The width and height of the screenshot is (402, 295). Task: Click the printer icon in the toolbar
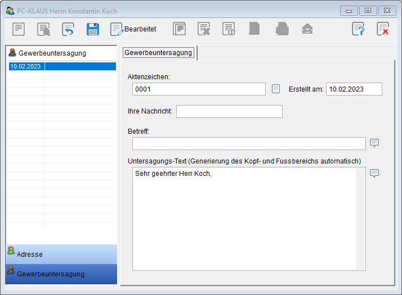[x=282, y=29]
